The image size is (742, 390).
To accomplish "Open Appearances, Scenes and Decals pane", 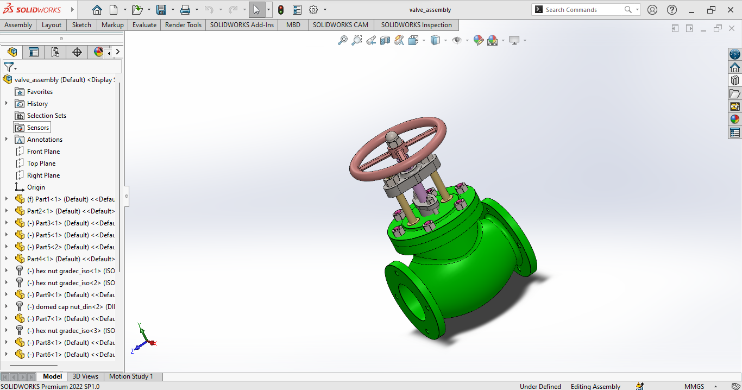I will click(735, 119).
